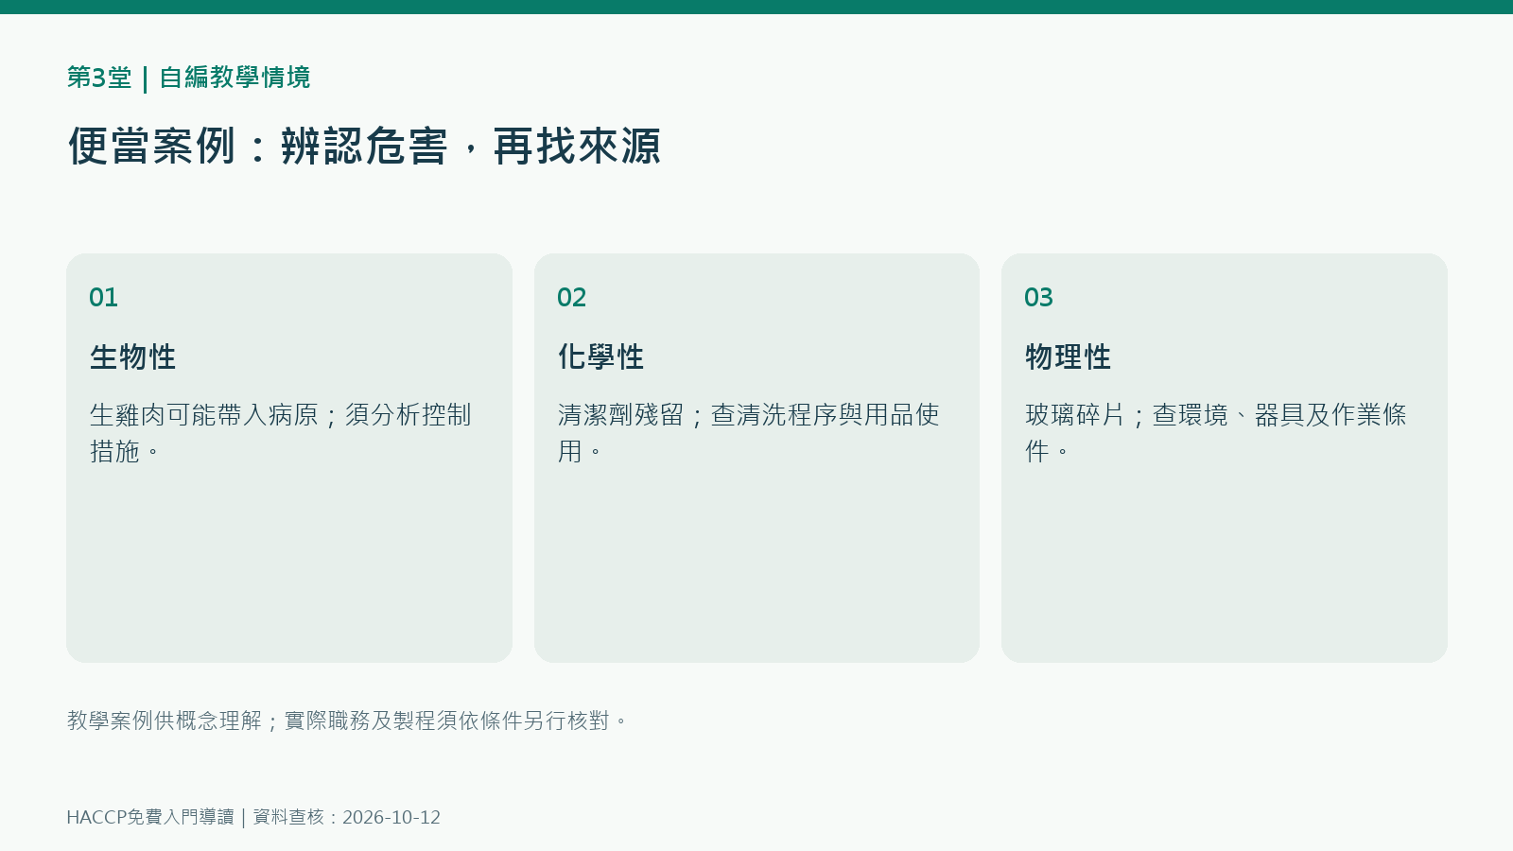1513x851 pixels.
Task: Click card number 03
Action: click(x=1038, y=298)
